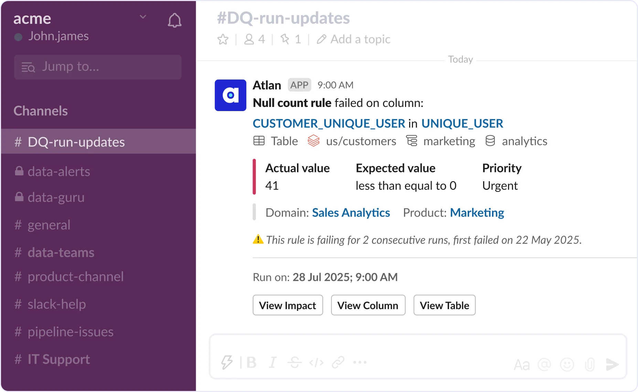View the channel members count icon
The image size is (638, 392).
[249, 40]
